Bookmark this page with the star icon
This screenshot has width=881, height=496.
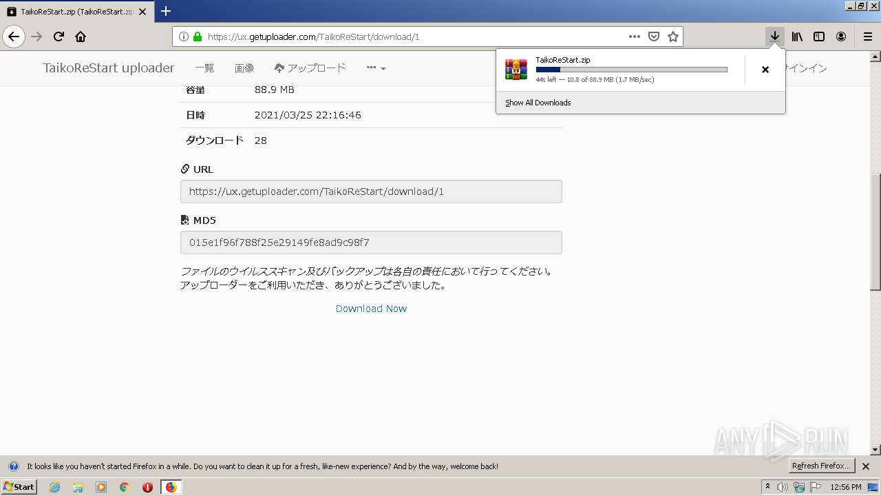pos(673,37)
